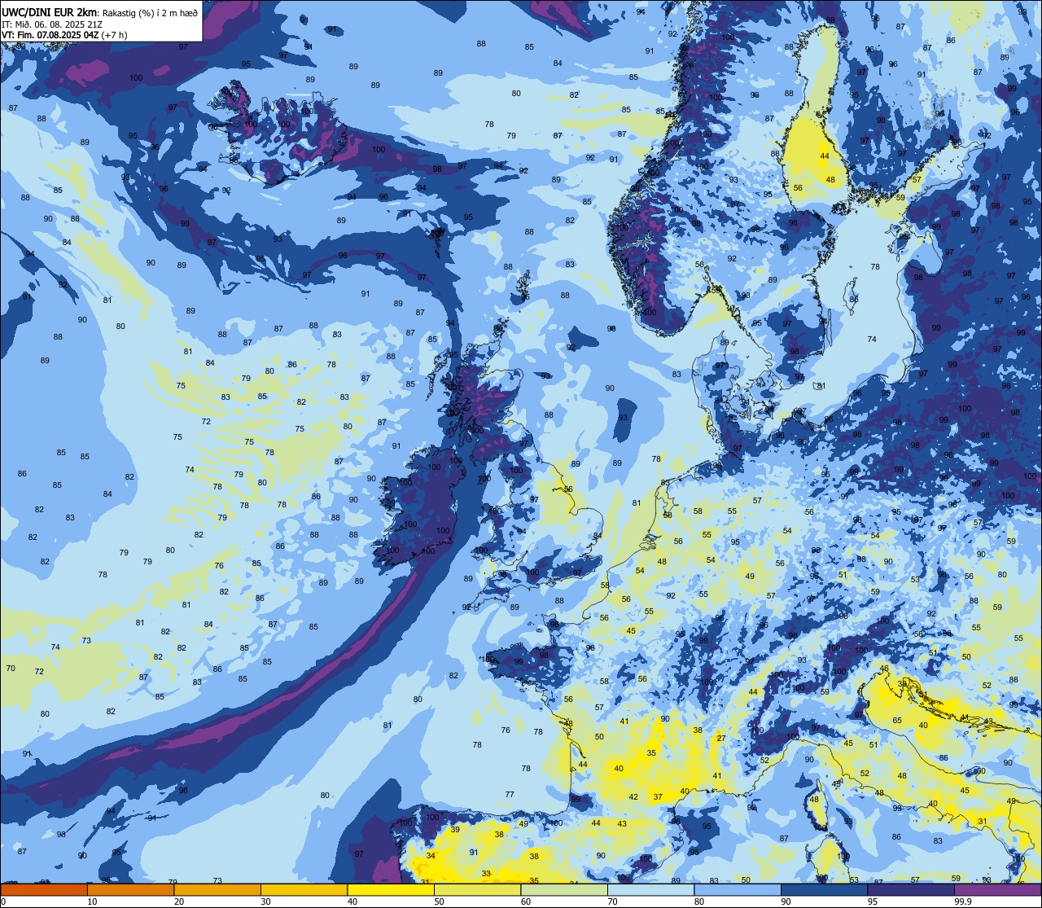Click the "IT: Mið. 06. 08. 2025 21Z" line
Viewport: 1042px width, 908px height.
(52, 24)
